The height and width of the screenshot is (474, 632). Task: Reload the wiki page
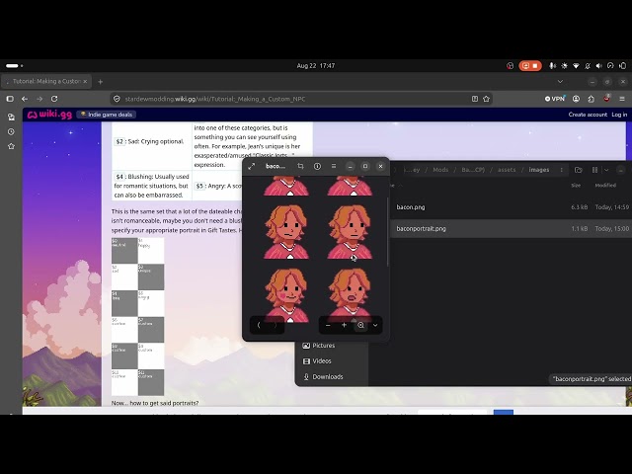[54, 99]
